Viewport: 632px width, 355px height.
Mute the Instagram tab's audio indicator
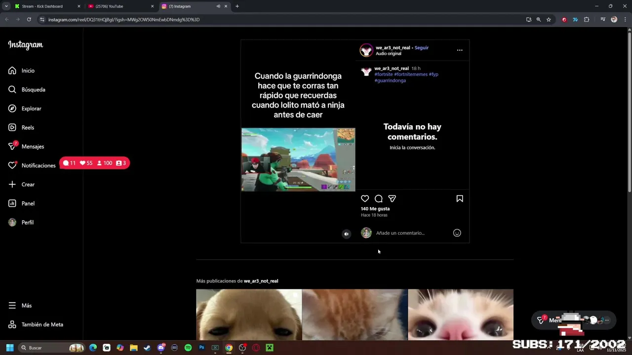point(218,6)
